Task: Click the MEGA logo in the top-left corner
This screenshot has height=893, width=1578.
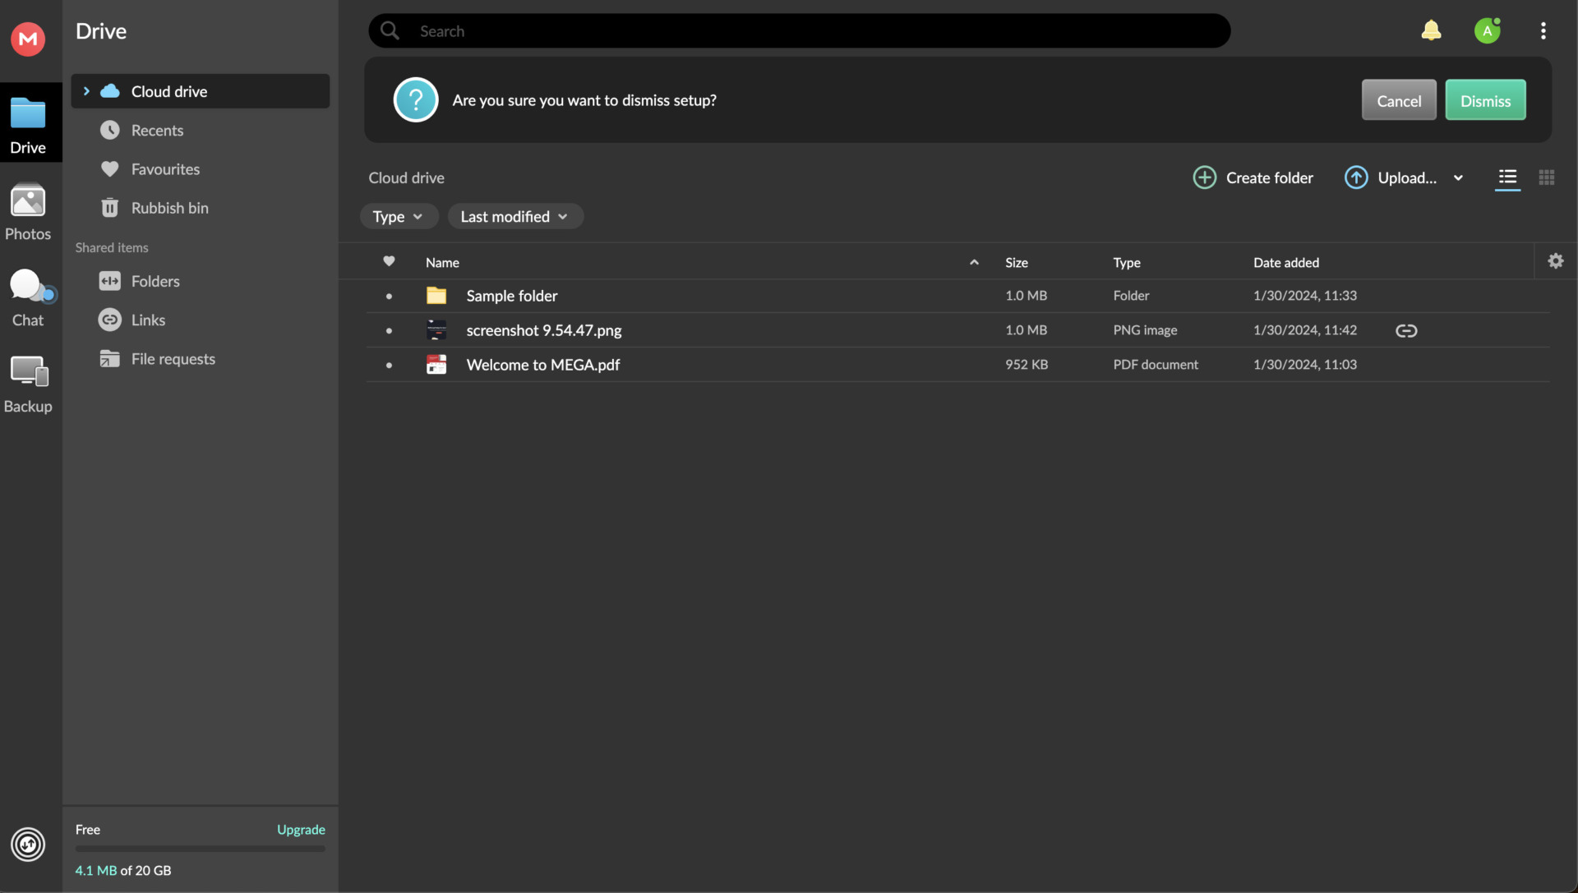Action: pos(27,39)
